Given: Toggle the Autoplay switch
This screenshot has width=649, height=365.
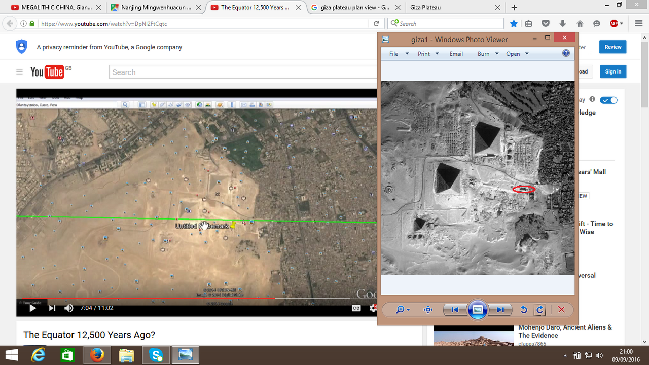Looking at the screenshot, I should tap(608, 100).
